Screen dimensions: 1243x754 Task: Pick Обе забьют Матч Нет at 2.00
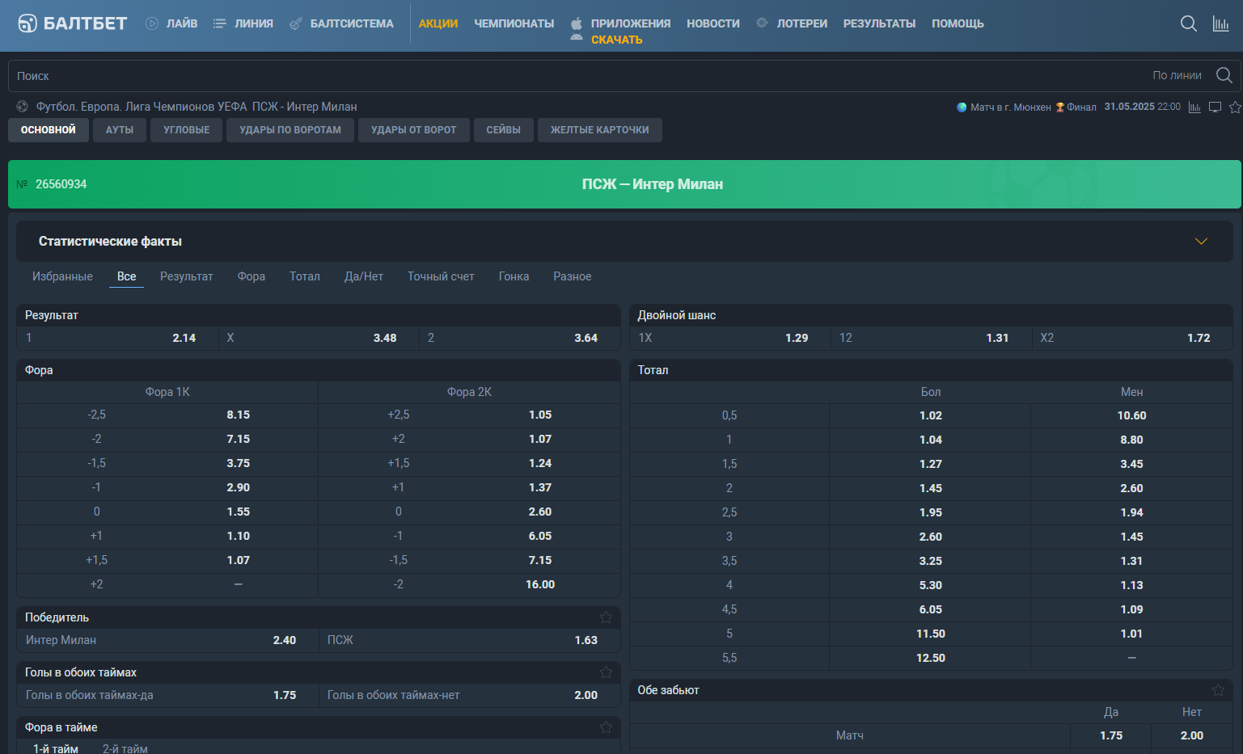click(1191, 735)
